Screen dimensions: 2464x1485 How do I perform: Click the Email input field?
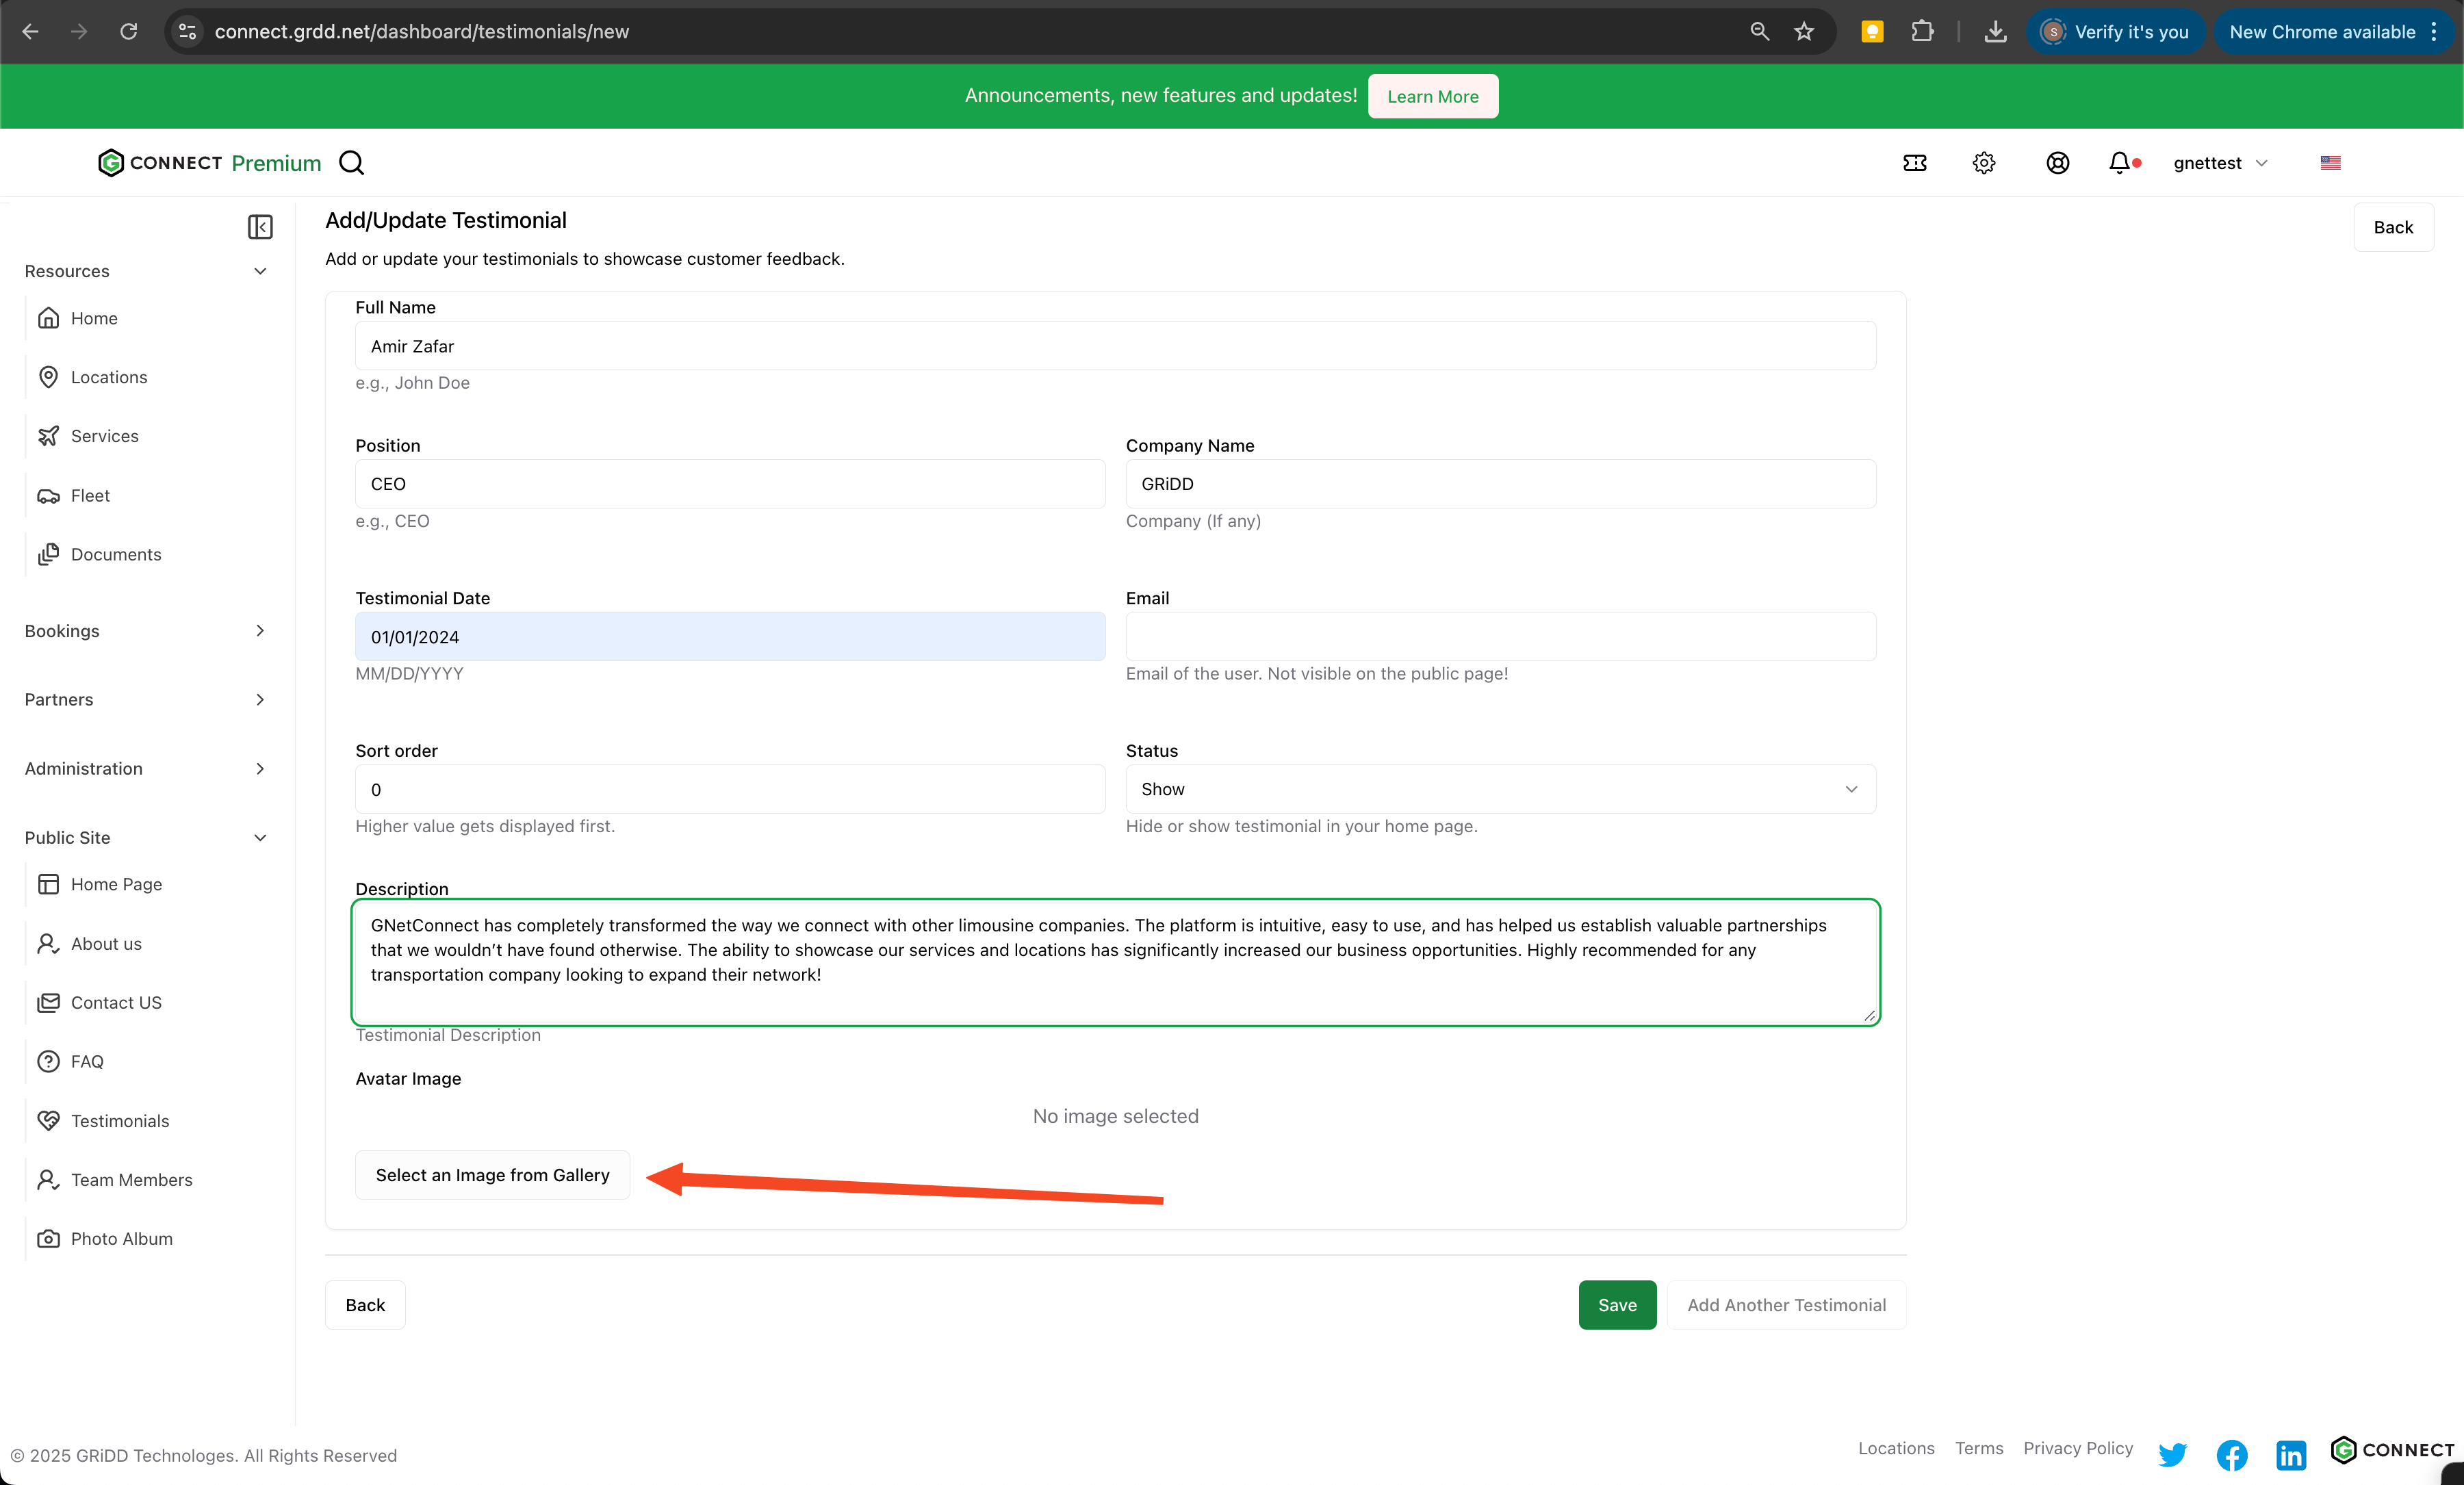tap(1500, 637)
